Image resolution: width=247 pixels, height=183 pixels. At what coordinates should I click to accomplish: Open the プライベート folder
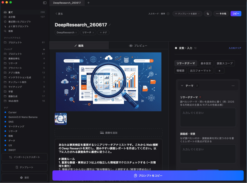(24, 68)
